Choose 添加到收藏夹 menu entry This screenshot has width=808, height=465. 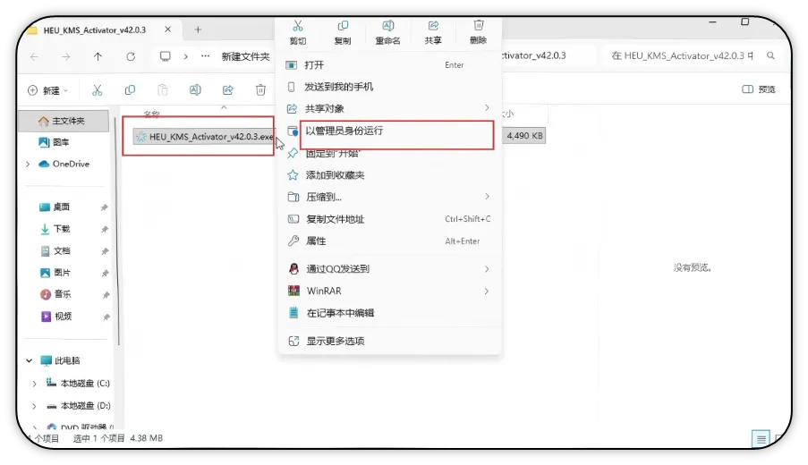coord(389,175)
